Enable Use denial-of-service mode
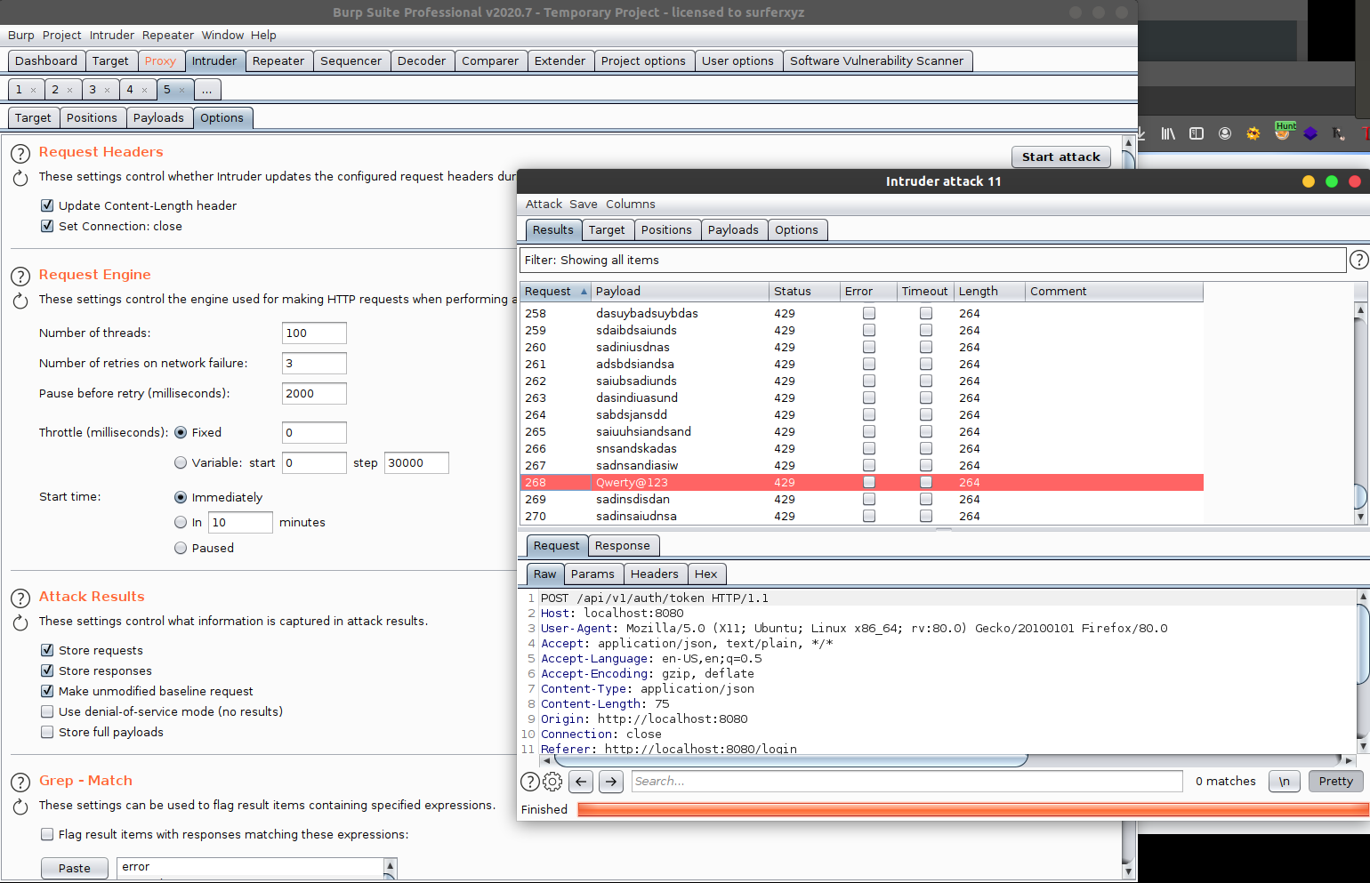1370x883 pixels. 47,711
